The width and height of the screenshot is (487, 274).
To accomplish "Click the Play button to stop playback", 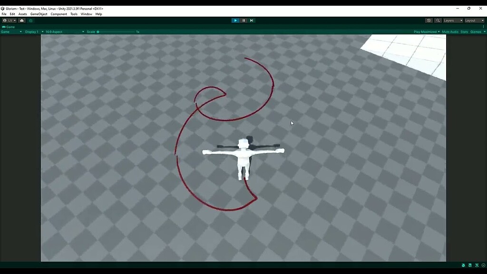I will pyautogui.click(x=236, y=20).
